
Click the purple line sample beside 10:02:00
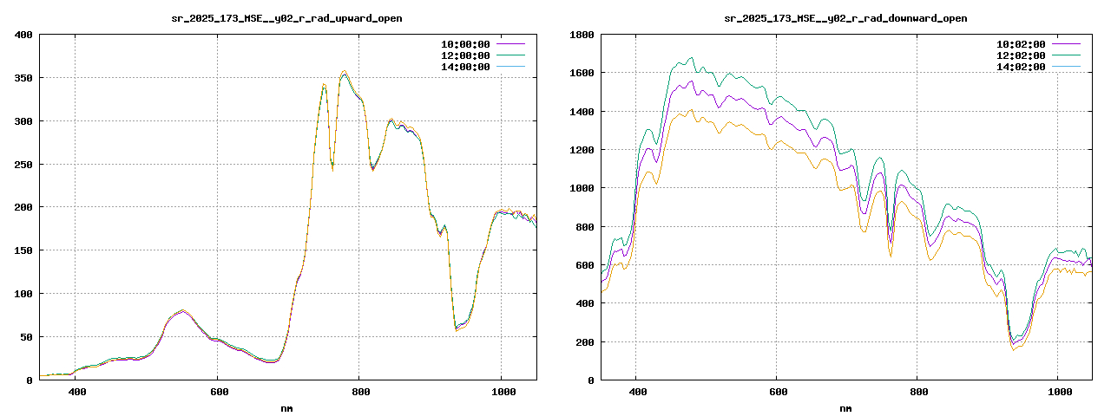(x=1067, y=43)
